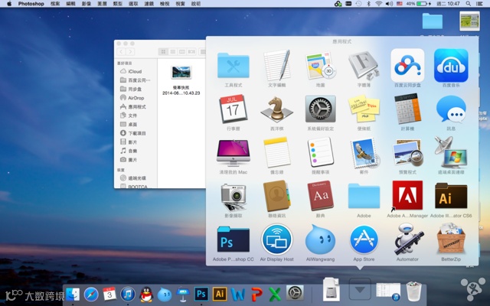Switch Finder to list view
The image size is (490, 306).
point(172,51)
